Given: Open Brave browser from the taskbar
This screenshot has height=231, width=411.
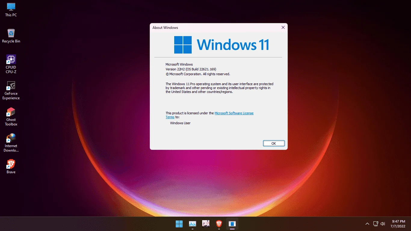Looking at the screenshot, I should click(219, 224).
